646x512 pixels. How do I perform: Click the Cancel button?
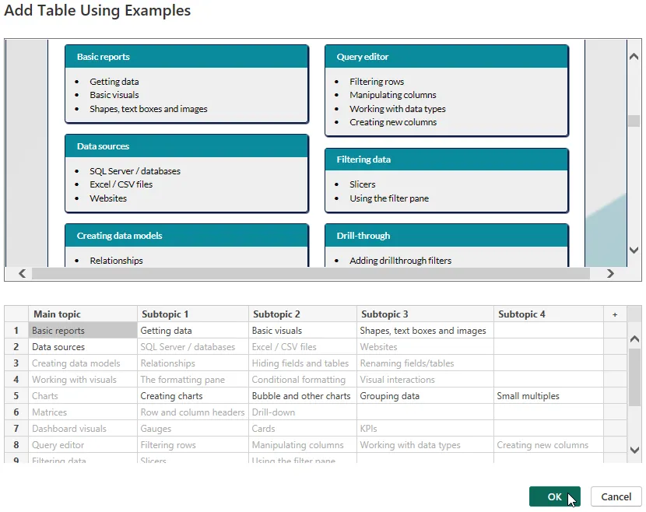pos(616,496)
